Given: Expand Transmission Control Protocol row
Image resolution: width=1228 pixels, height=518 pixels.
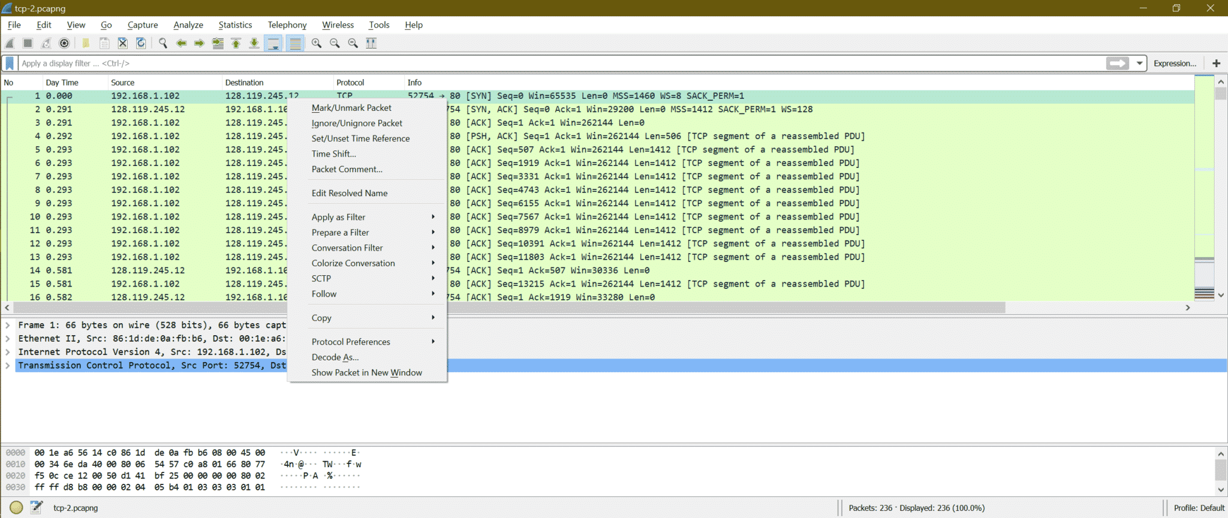Looking at the screenshot, I should [x=7, y=366].
